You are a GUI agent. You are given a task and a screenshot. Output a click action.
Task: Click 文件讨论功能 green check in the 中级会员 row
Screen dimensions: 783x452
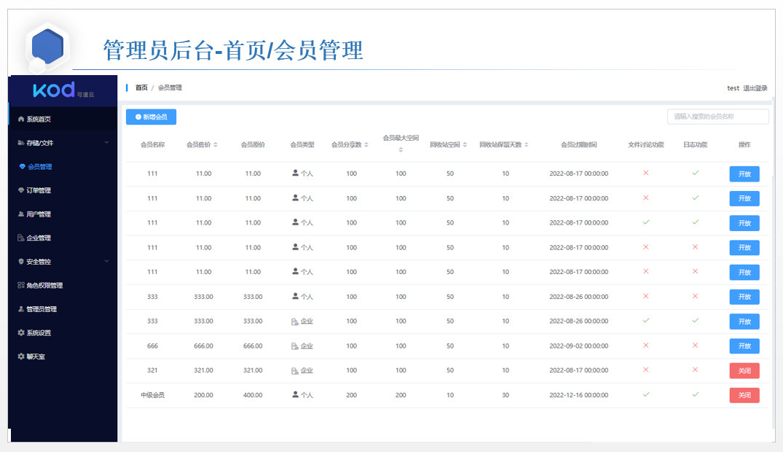tap(645, 394)
